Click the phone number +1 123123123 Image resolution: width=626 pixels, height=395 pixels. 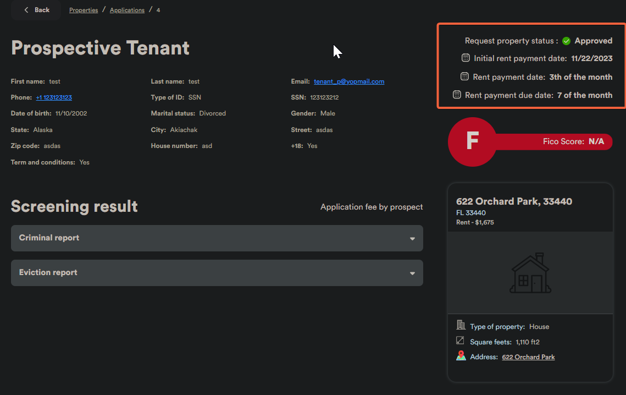(54, 97)
